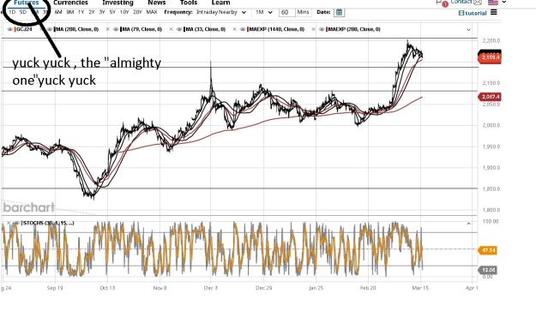Switch to the Futures tab
536x317 pixels.
(27, 3)
